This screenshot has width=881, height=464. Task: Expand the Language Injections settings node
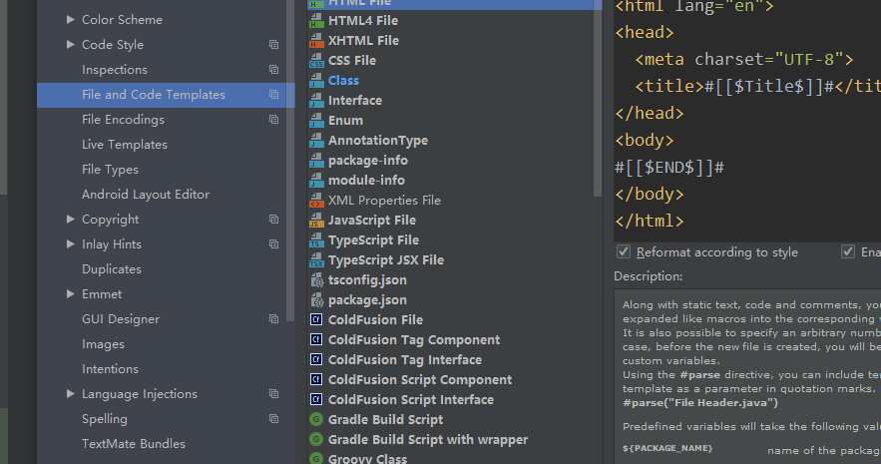click(x=70, y=394)
